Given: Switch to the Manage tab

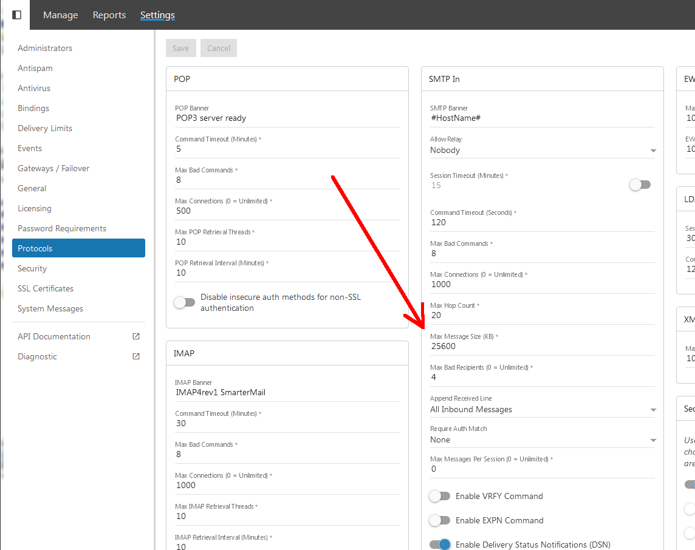Looking at the screenshot, I should tap(60, 15).
